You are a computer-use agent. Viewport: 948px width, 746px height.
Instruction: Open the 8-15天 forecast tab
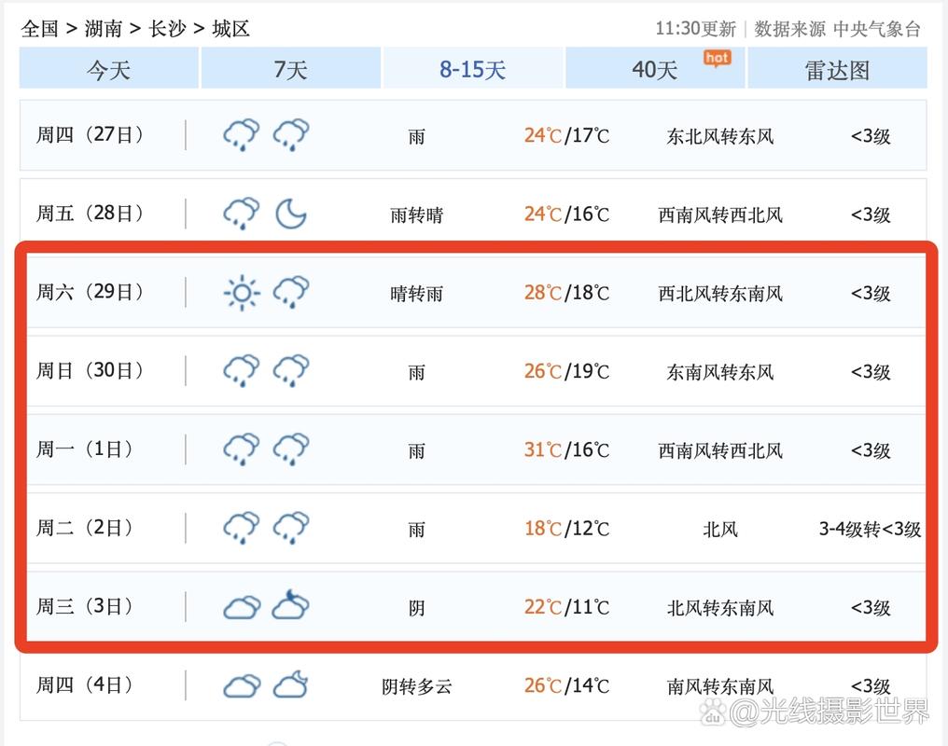472,68
